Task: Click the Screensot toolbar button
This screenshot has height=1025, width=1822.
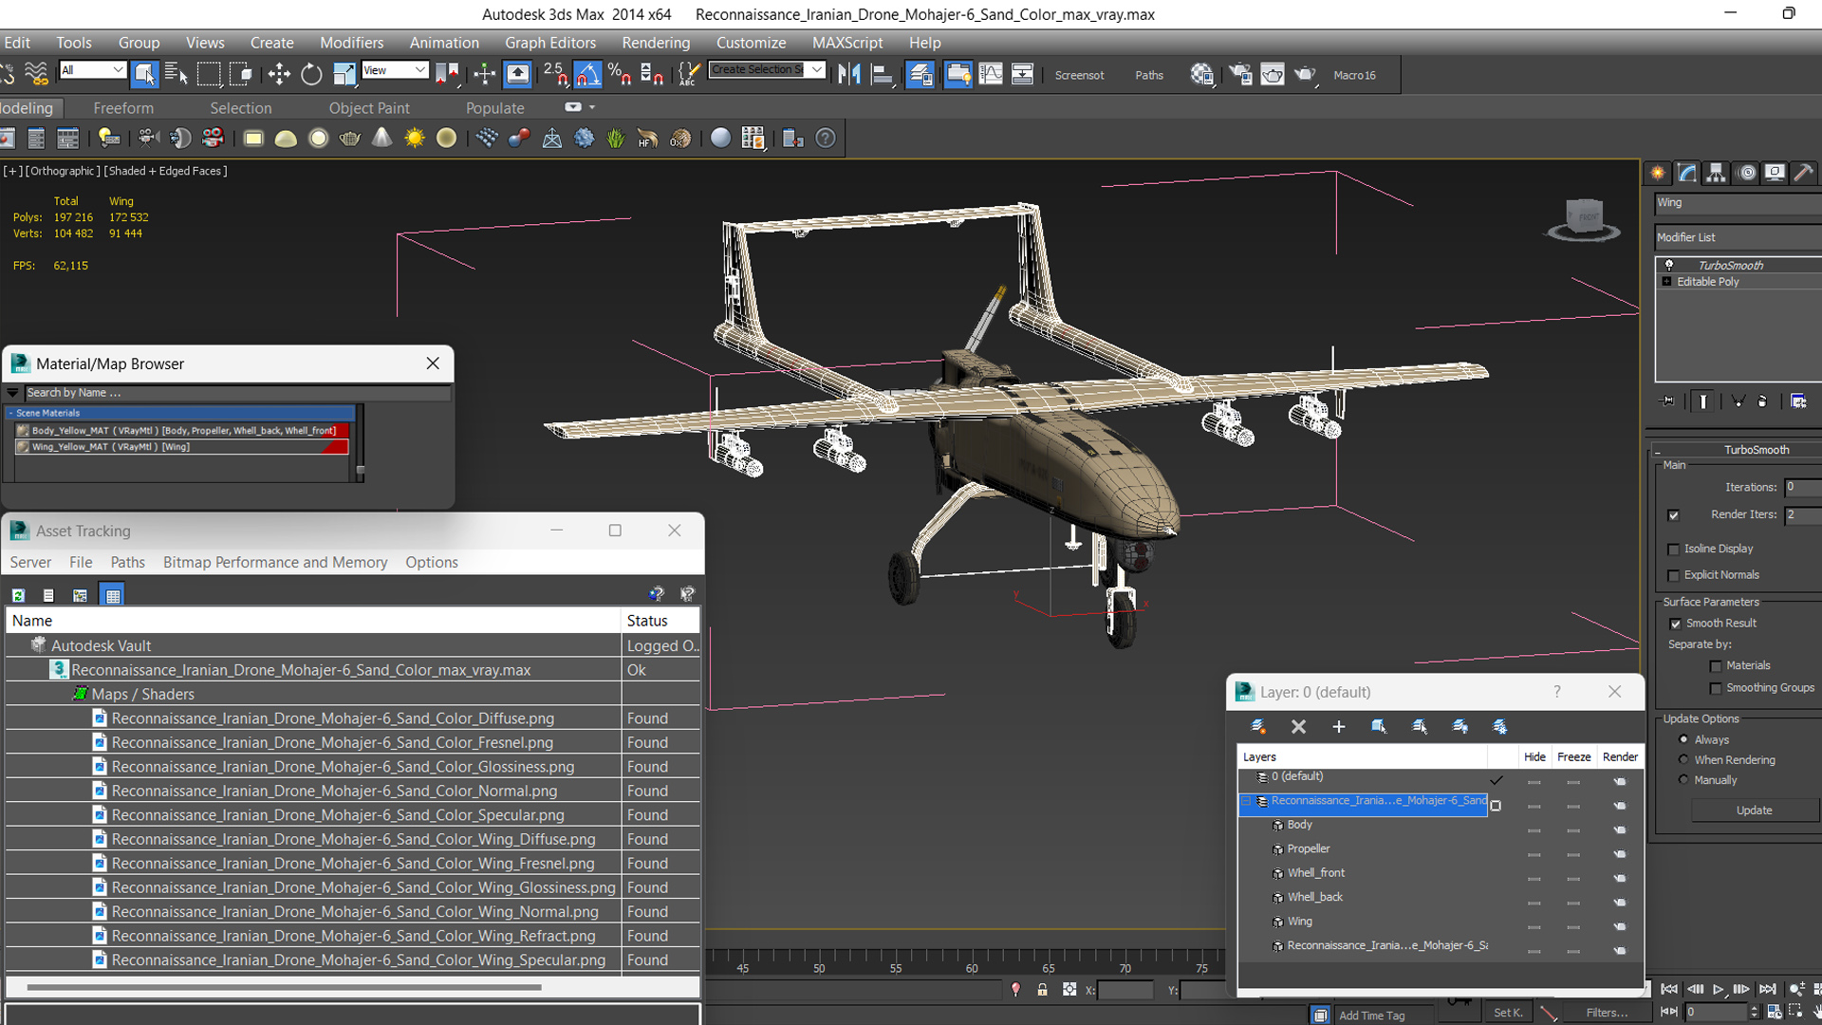Action: pos(1079,75)
